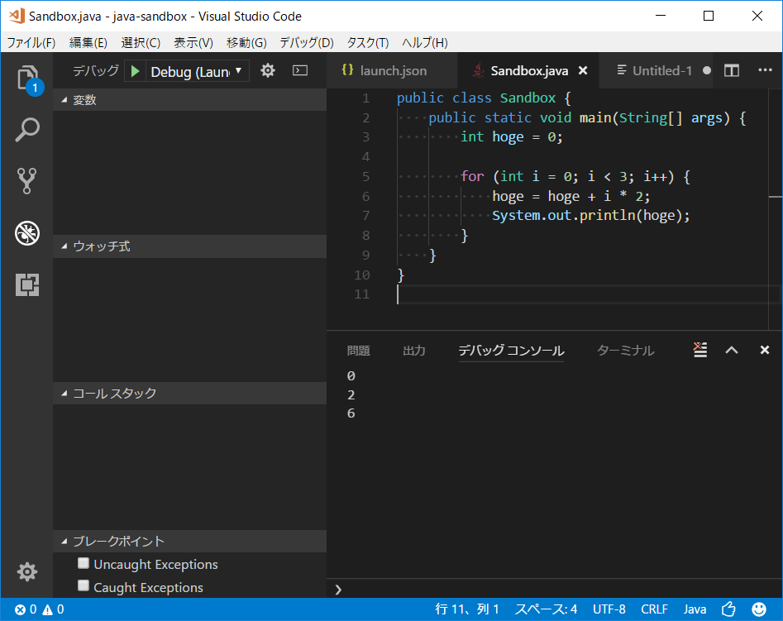Collapse the ウォッチ式 section
783x621 pixels.
[x=190, y=246]
